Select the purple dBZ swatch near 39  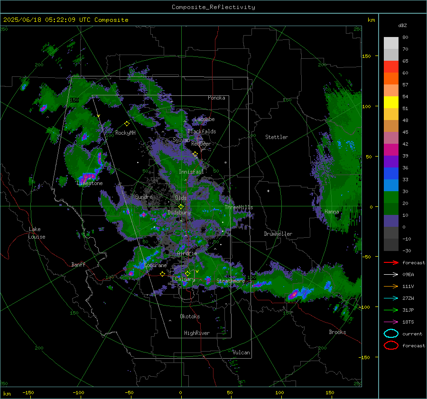391,162
